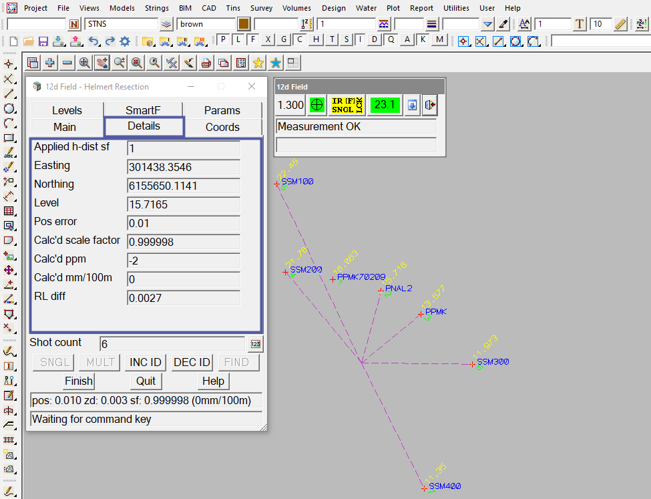
Task: Toggle the G snap button
Action: pyautogui.click(x=284, y=40)
